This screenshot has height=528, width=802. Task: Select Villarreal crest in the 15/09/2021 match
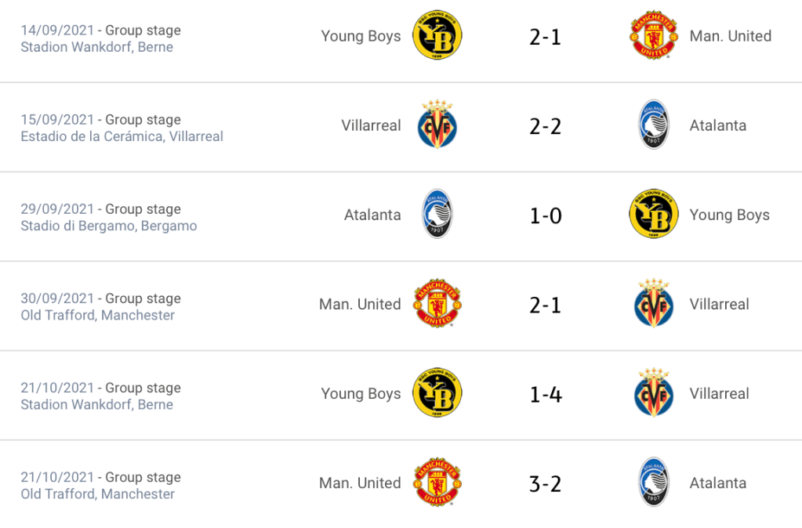(x=437, y=125)
